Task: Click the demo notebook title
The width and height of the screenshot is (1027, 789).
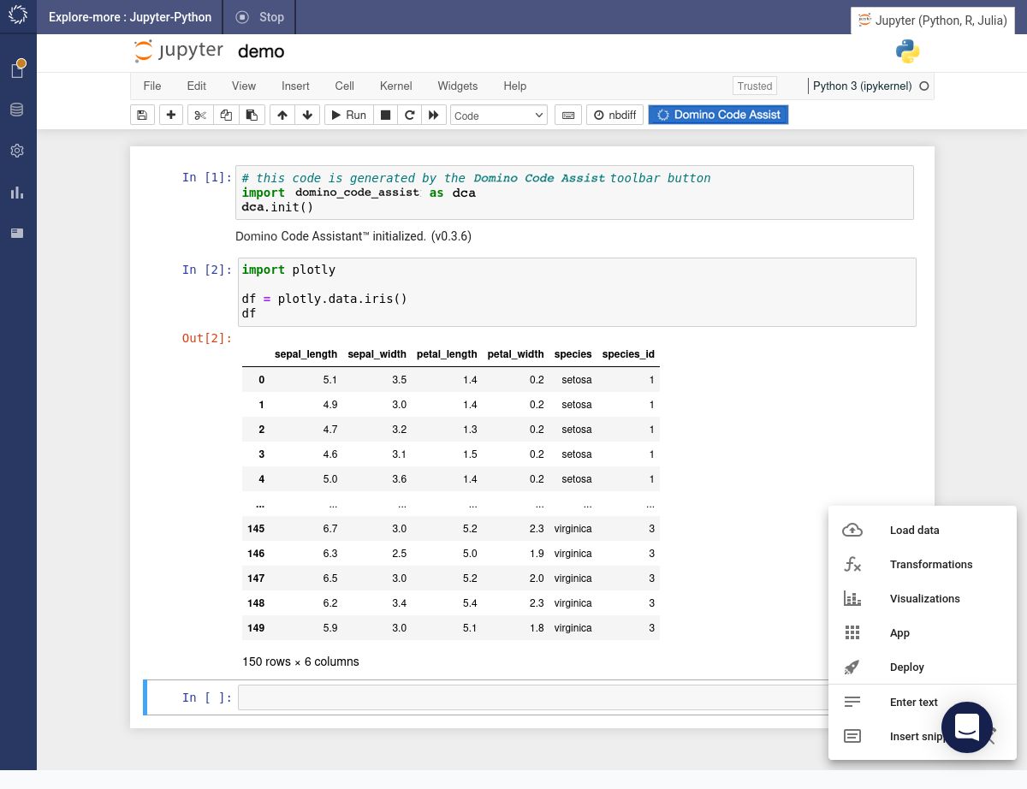Action: 261,51
